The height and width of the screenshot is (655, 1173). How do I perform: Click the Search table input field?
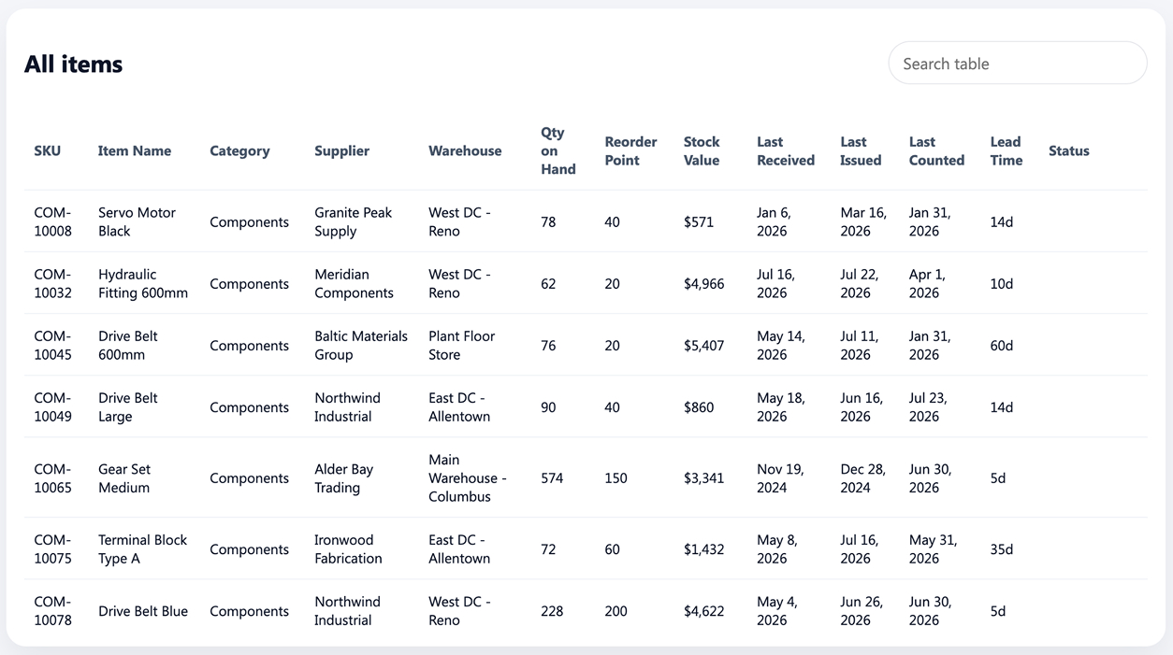(1017, 64)
